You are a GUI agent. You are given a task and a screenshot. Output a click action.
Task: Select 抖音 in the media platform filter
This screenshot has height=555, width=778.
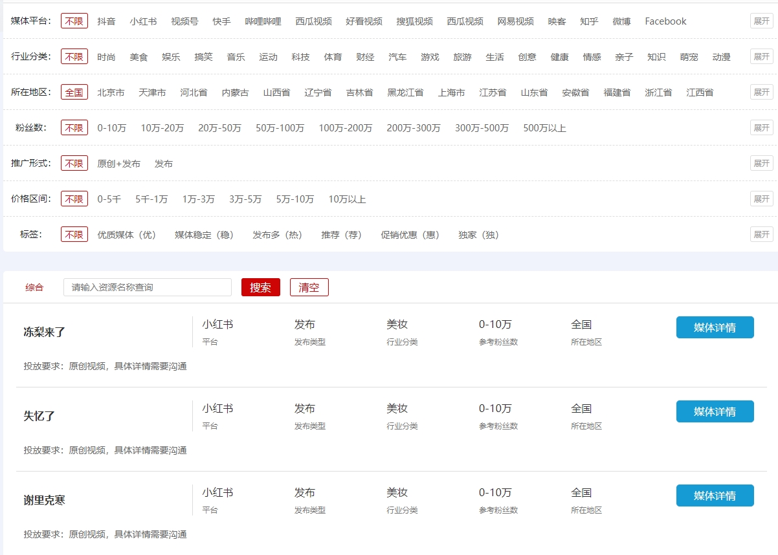[106, 21]
